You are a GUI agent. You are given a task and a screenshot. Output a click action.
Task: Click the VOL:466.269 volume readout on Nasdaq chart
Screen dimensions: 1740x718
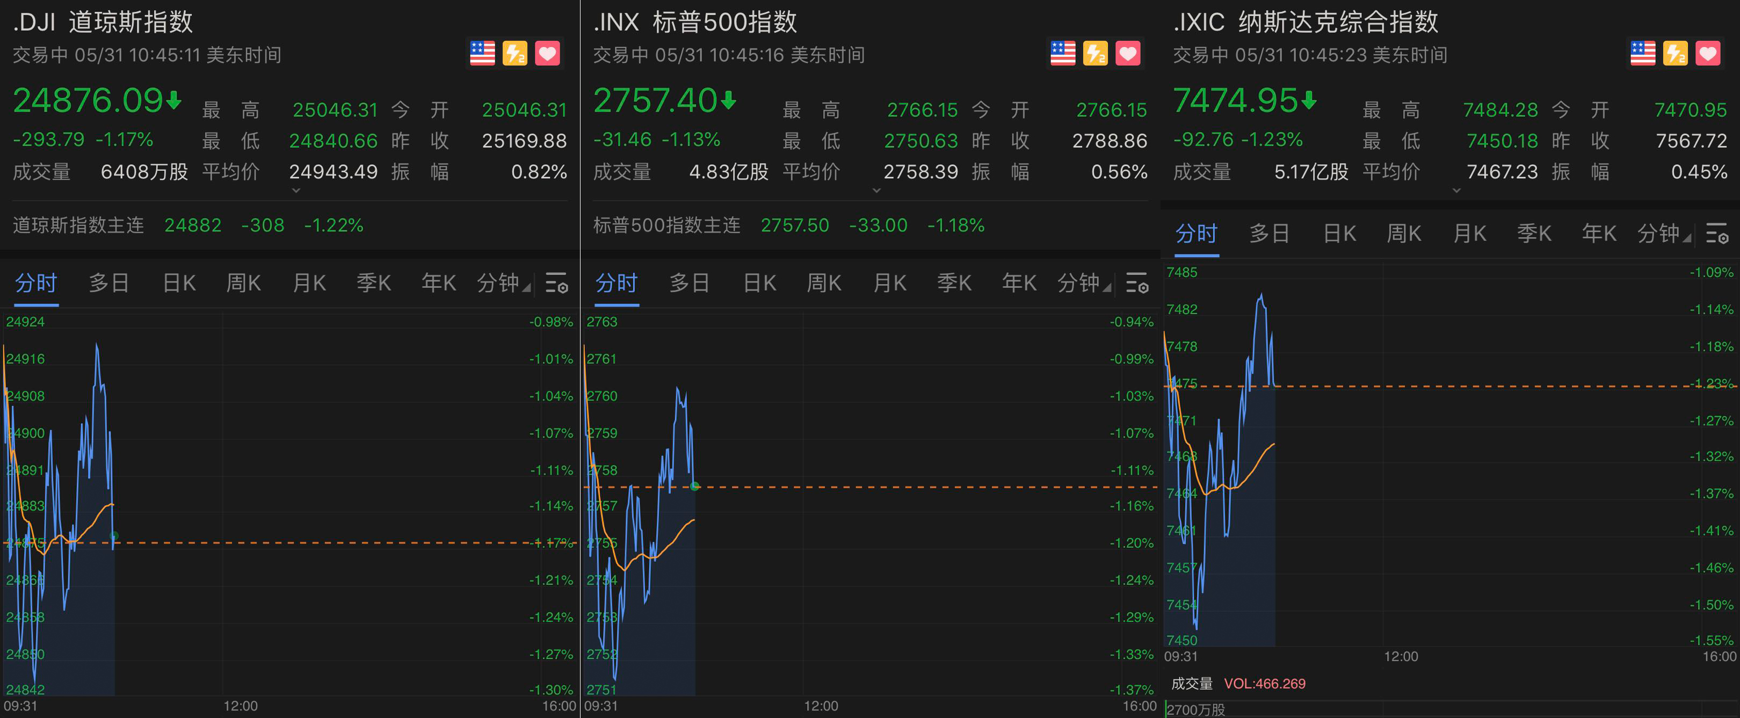[x=1266, y=683]
